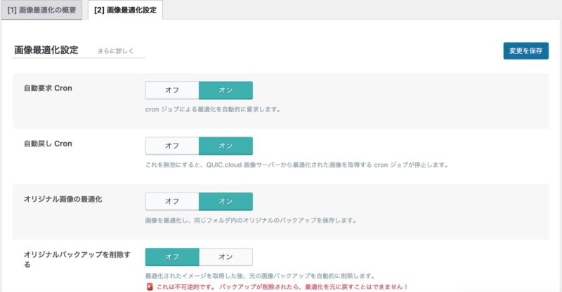Click the red irreversible warning text
Image resolution: width=562 pixels, height=292 pixels.
[x=282, y=287]
